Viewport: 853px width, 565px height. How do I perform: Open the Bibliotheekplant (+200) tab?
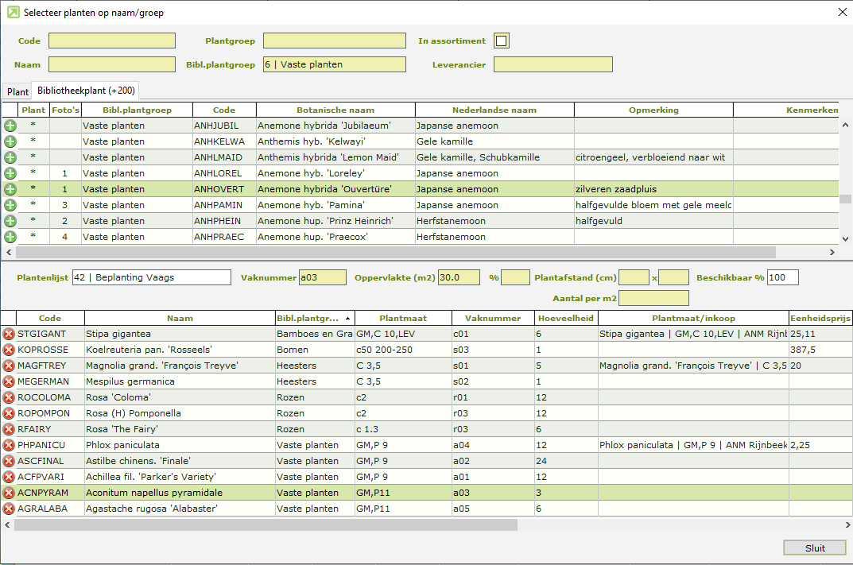[86, 91]
